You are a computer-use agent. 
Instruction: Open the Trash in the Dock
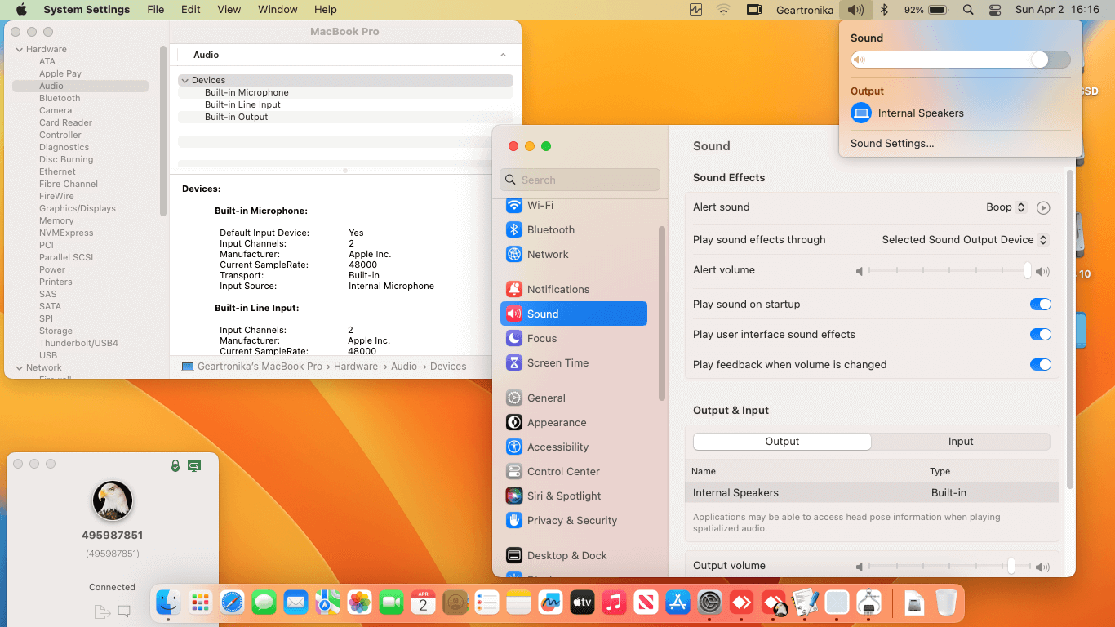click(946, 603)
